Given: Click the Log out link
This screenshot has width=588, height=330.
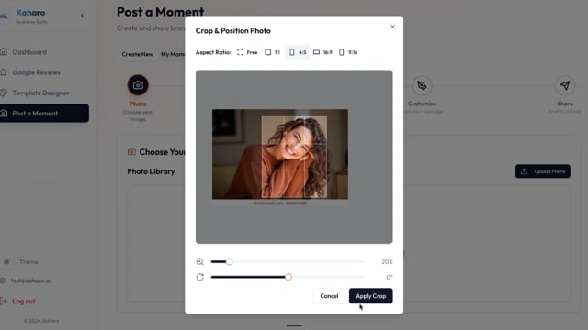Looking at the screenshot, I should (24, 302).
